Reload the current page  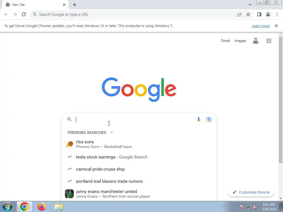pyautogui.click(x=24, y=14)
